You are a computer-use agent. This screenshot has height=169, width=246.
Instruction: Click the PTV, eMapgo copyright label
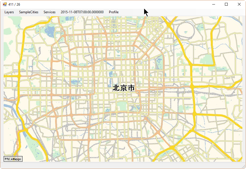pos(13,159)
